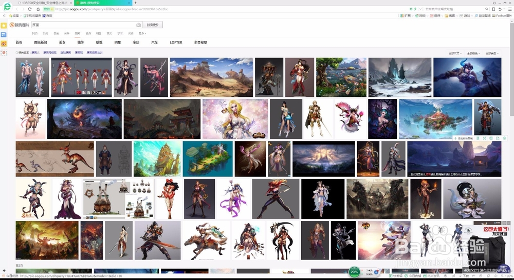This screenshot has width=514, height=280.
Task: Click the address bar URL
Action: [112, 9]
